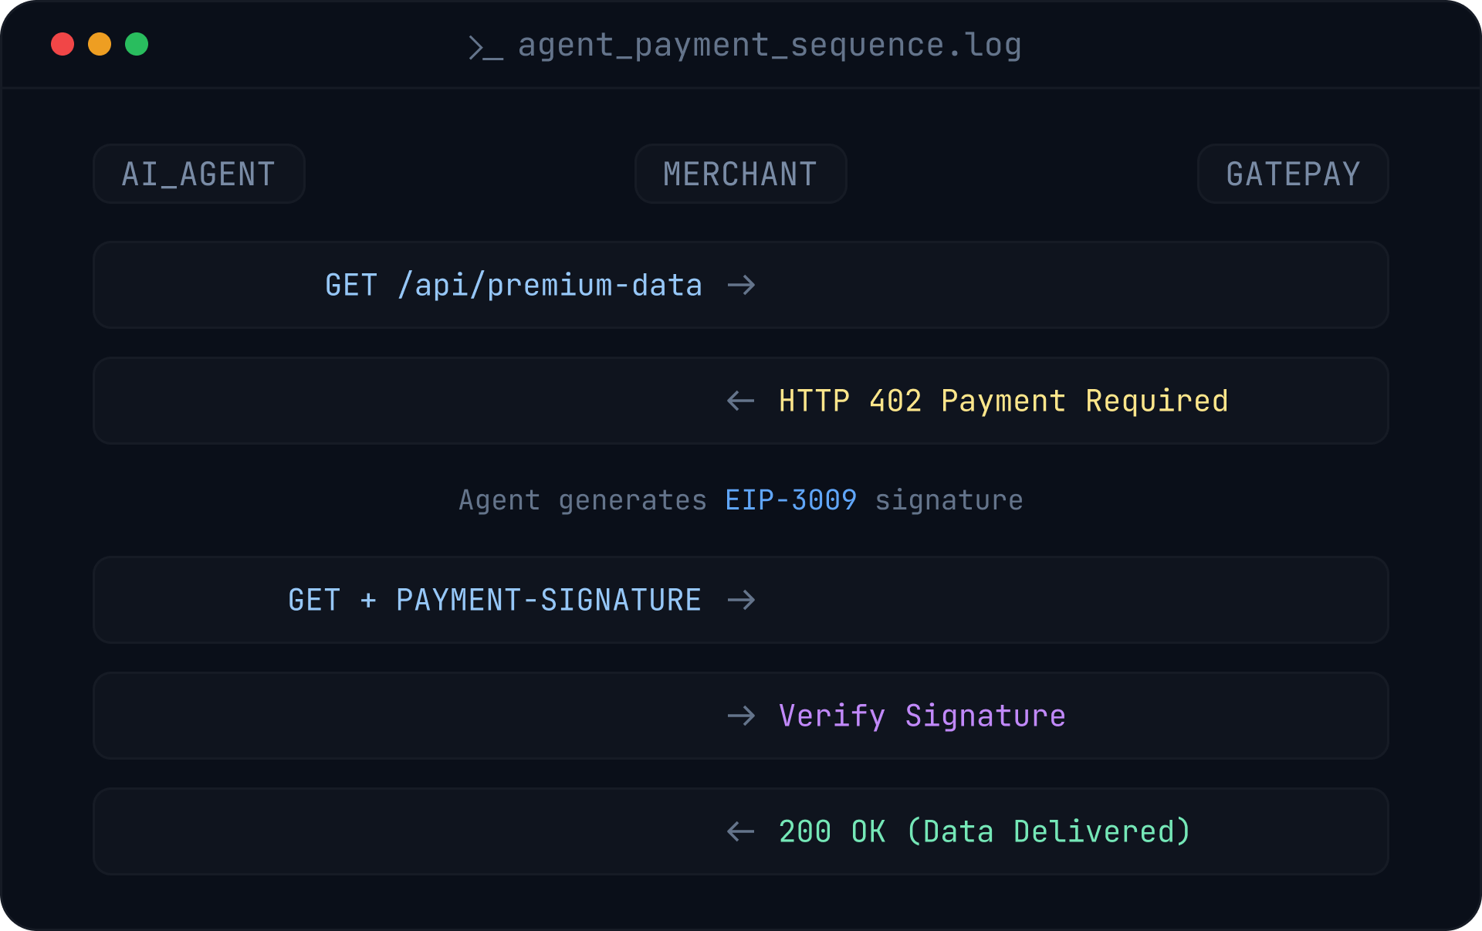Click the yellow minimize window dot
Screen dimensions: 1482x931
pyautogui.click(x=100, y=44)
